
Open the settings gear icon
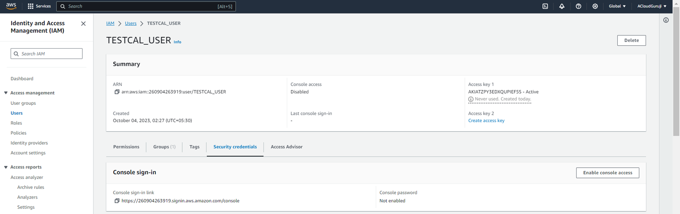coord(595,6)
